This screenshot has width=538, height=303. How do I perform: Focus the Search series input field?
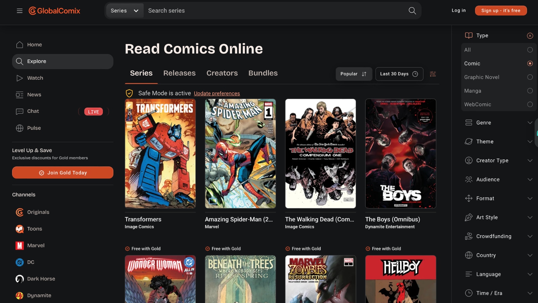point(276,11)
